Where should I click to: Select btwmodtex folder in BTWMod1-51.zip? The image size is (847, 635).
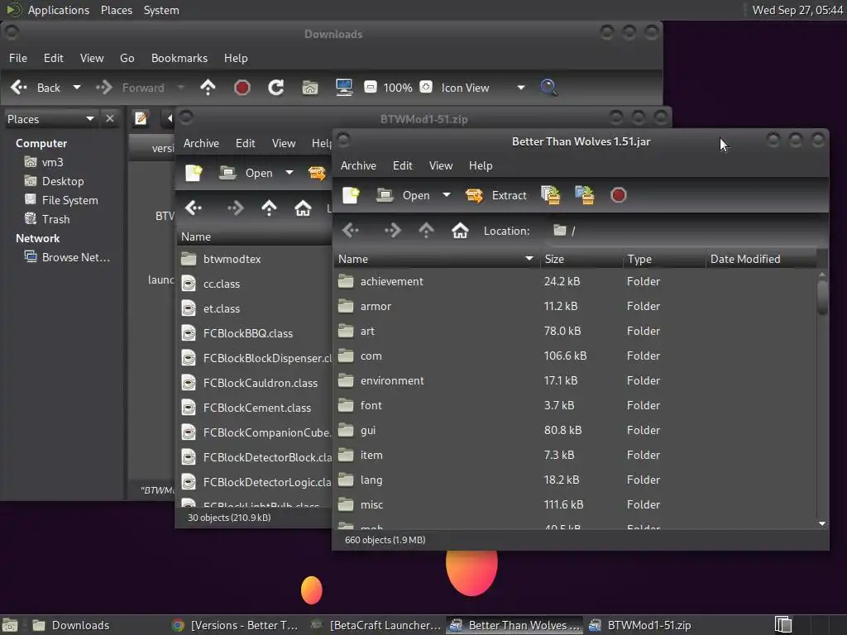click(255, 259)
